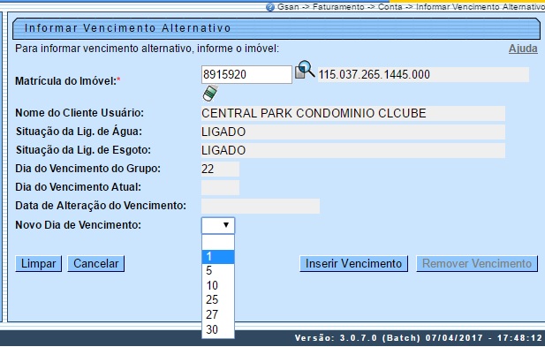Click the Data de Alteração do Vencimento field

(261, 206)
